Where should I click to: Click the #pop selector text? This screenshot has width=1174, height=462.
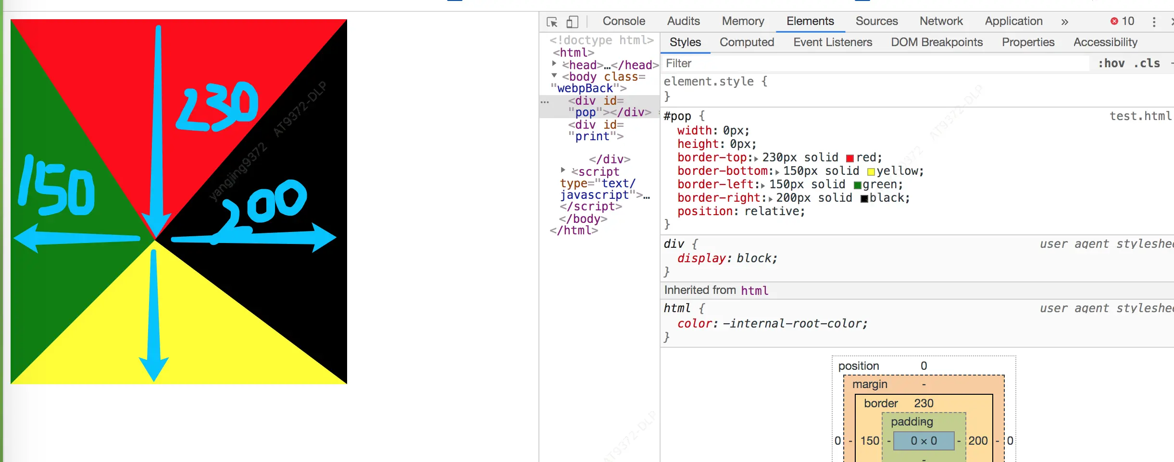[677, 116]
